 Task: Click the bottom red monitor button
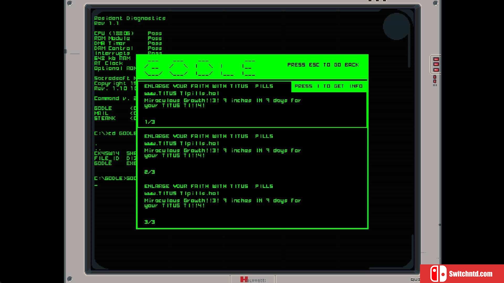click(x=436, y=70)
